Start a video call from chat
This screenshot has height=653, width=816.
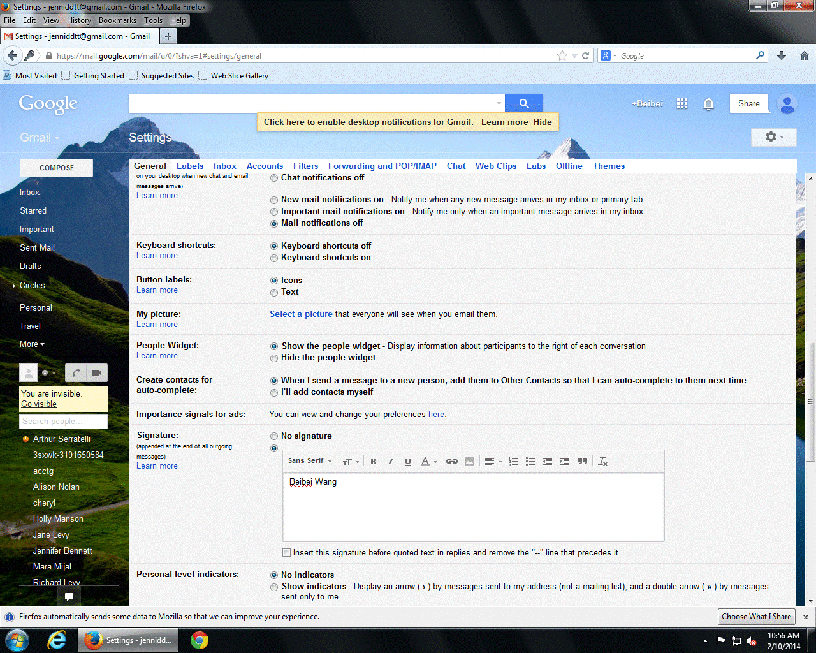pyautogui.click(x=97, y=372)
